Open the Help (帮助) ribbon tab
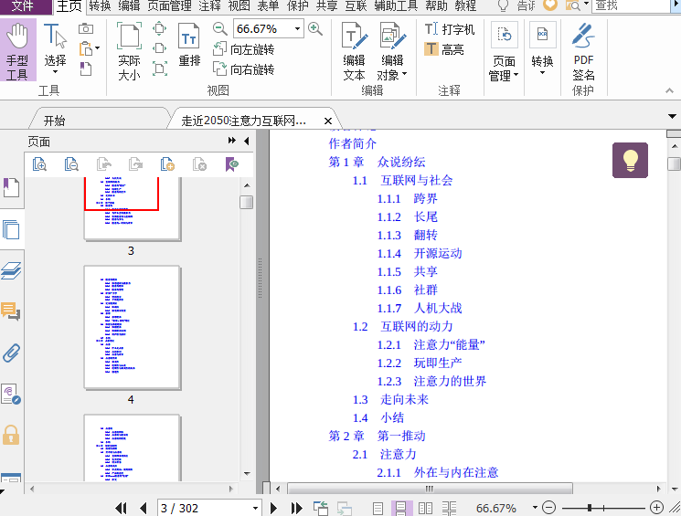This screenshot has width=681, height=516. pyautogui.click(x=437, y=5)
